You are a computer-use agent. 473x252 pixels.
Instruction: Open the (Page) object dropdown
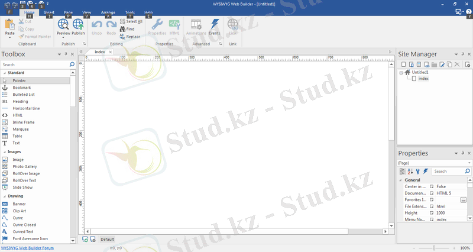click(469, 163)
